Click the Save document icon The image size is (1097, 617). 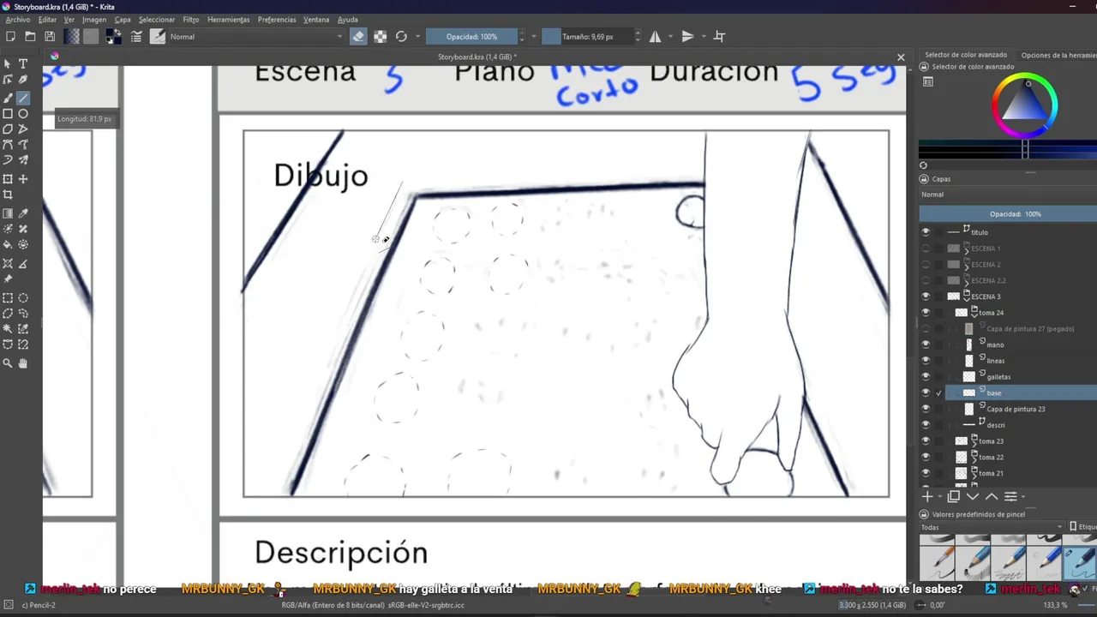pyautogui.click(x=50, y=36)
